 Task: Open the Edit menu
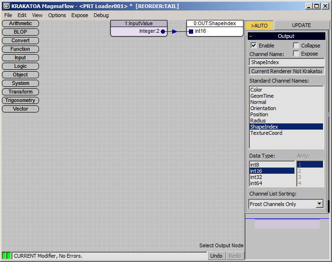tap(22, 15)
